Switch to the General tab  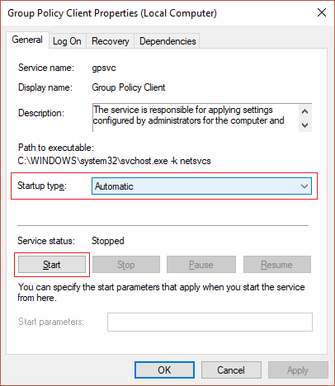(27, 40)
